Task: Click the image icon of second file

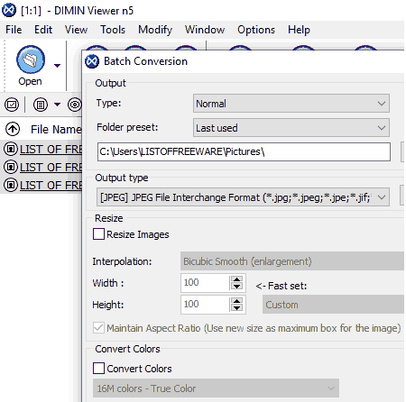Action: pyautogui.click(x=11, y=167)
